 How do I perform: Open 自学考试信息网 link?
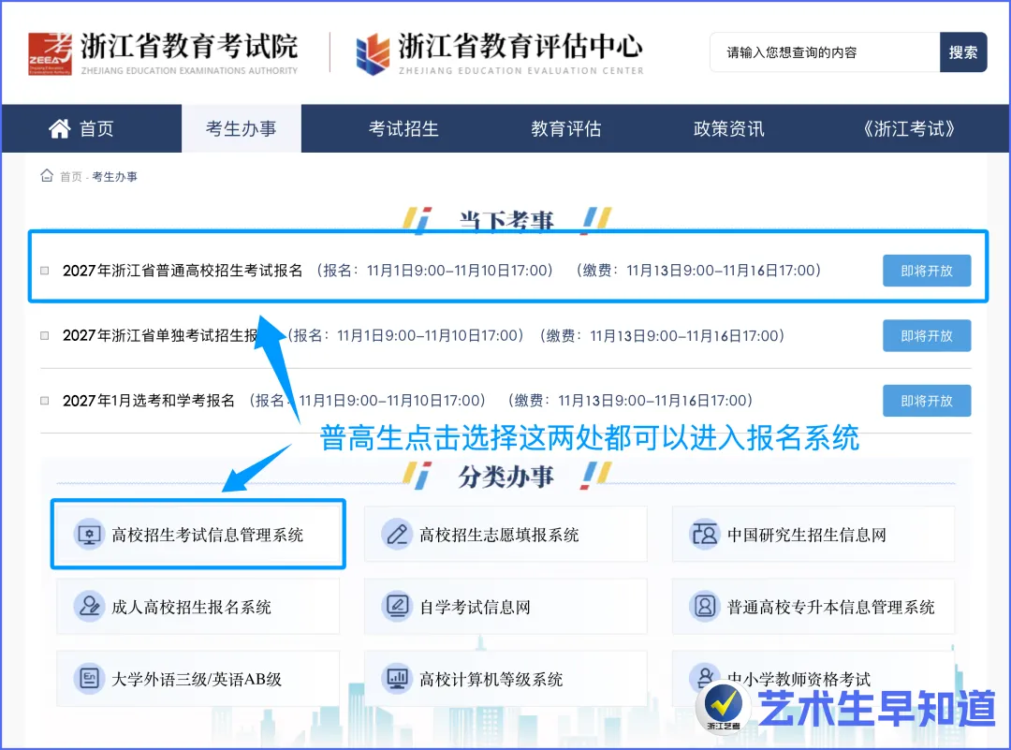[505, 606]
